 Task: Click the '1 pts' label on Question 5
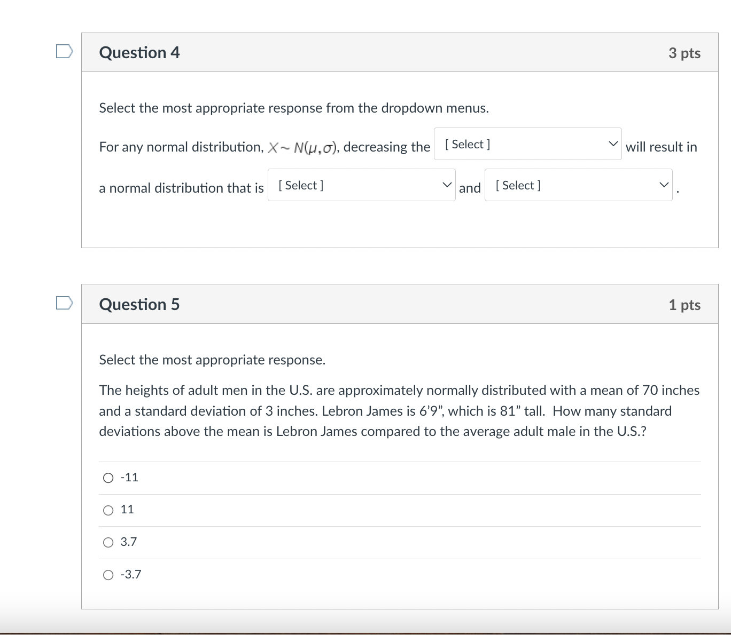[686, 304]
